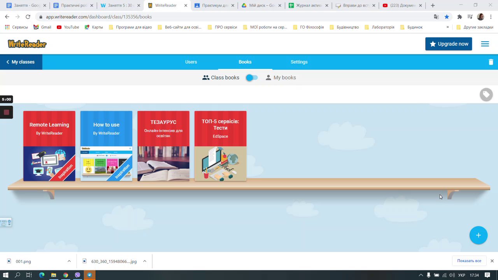Click the My books person icon
498x280 pixels.
[x=268, y=78]
